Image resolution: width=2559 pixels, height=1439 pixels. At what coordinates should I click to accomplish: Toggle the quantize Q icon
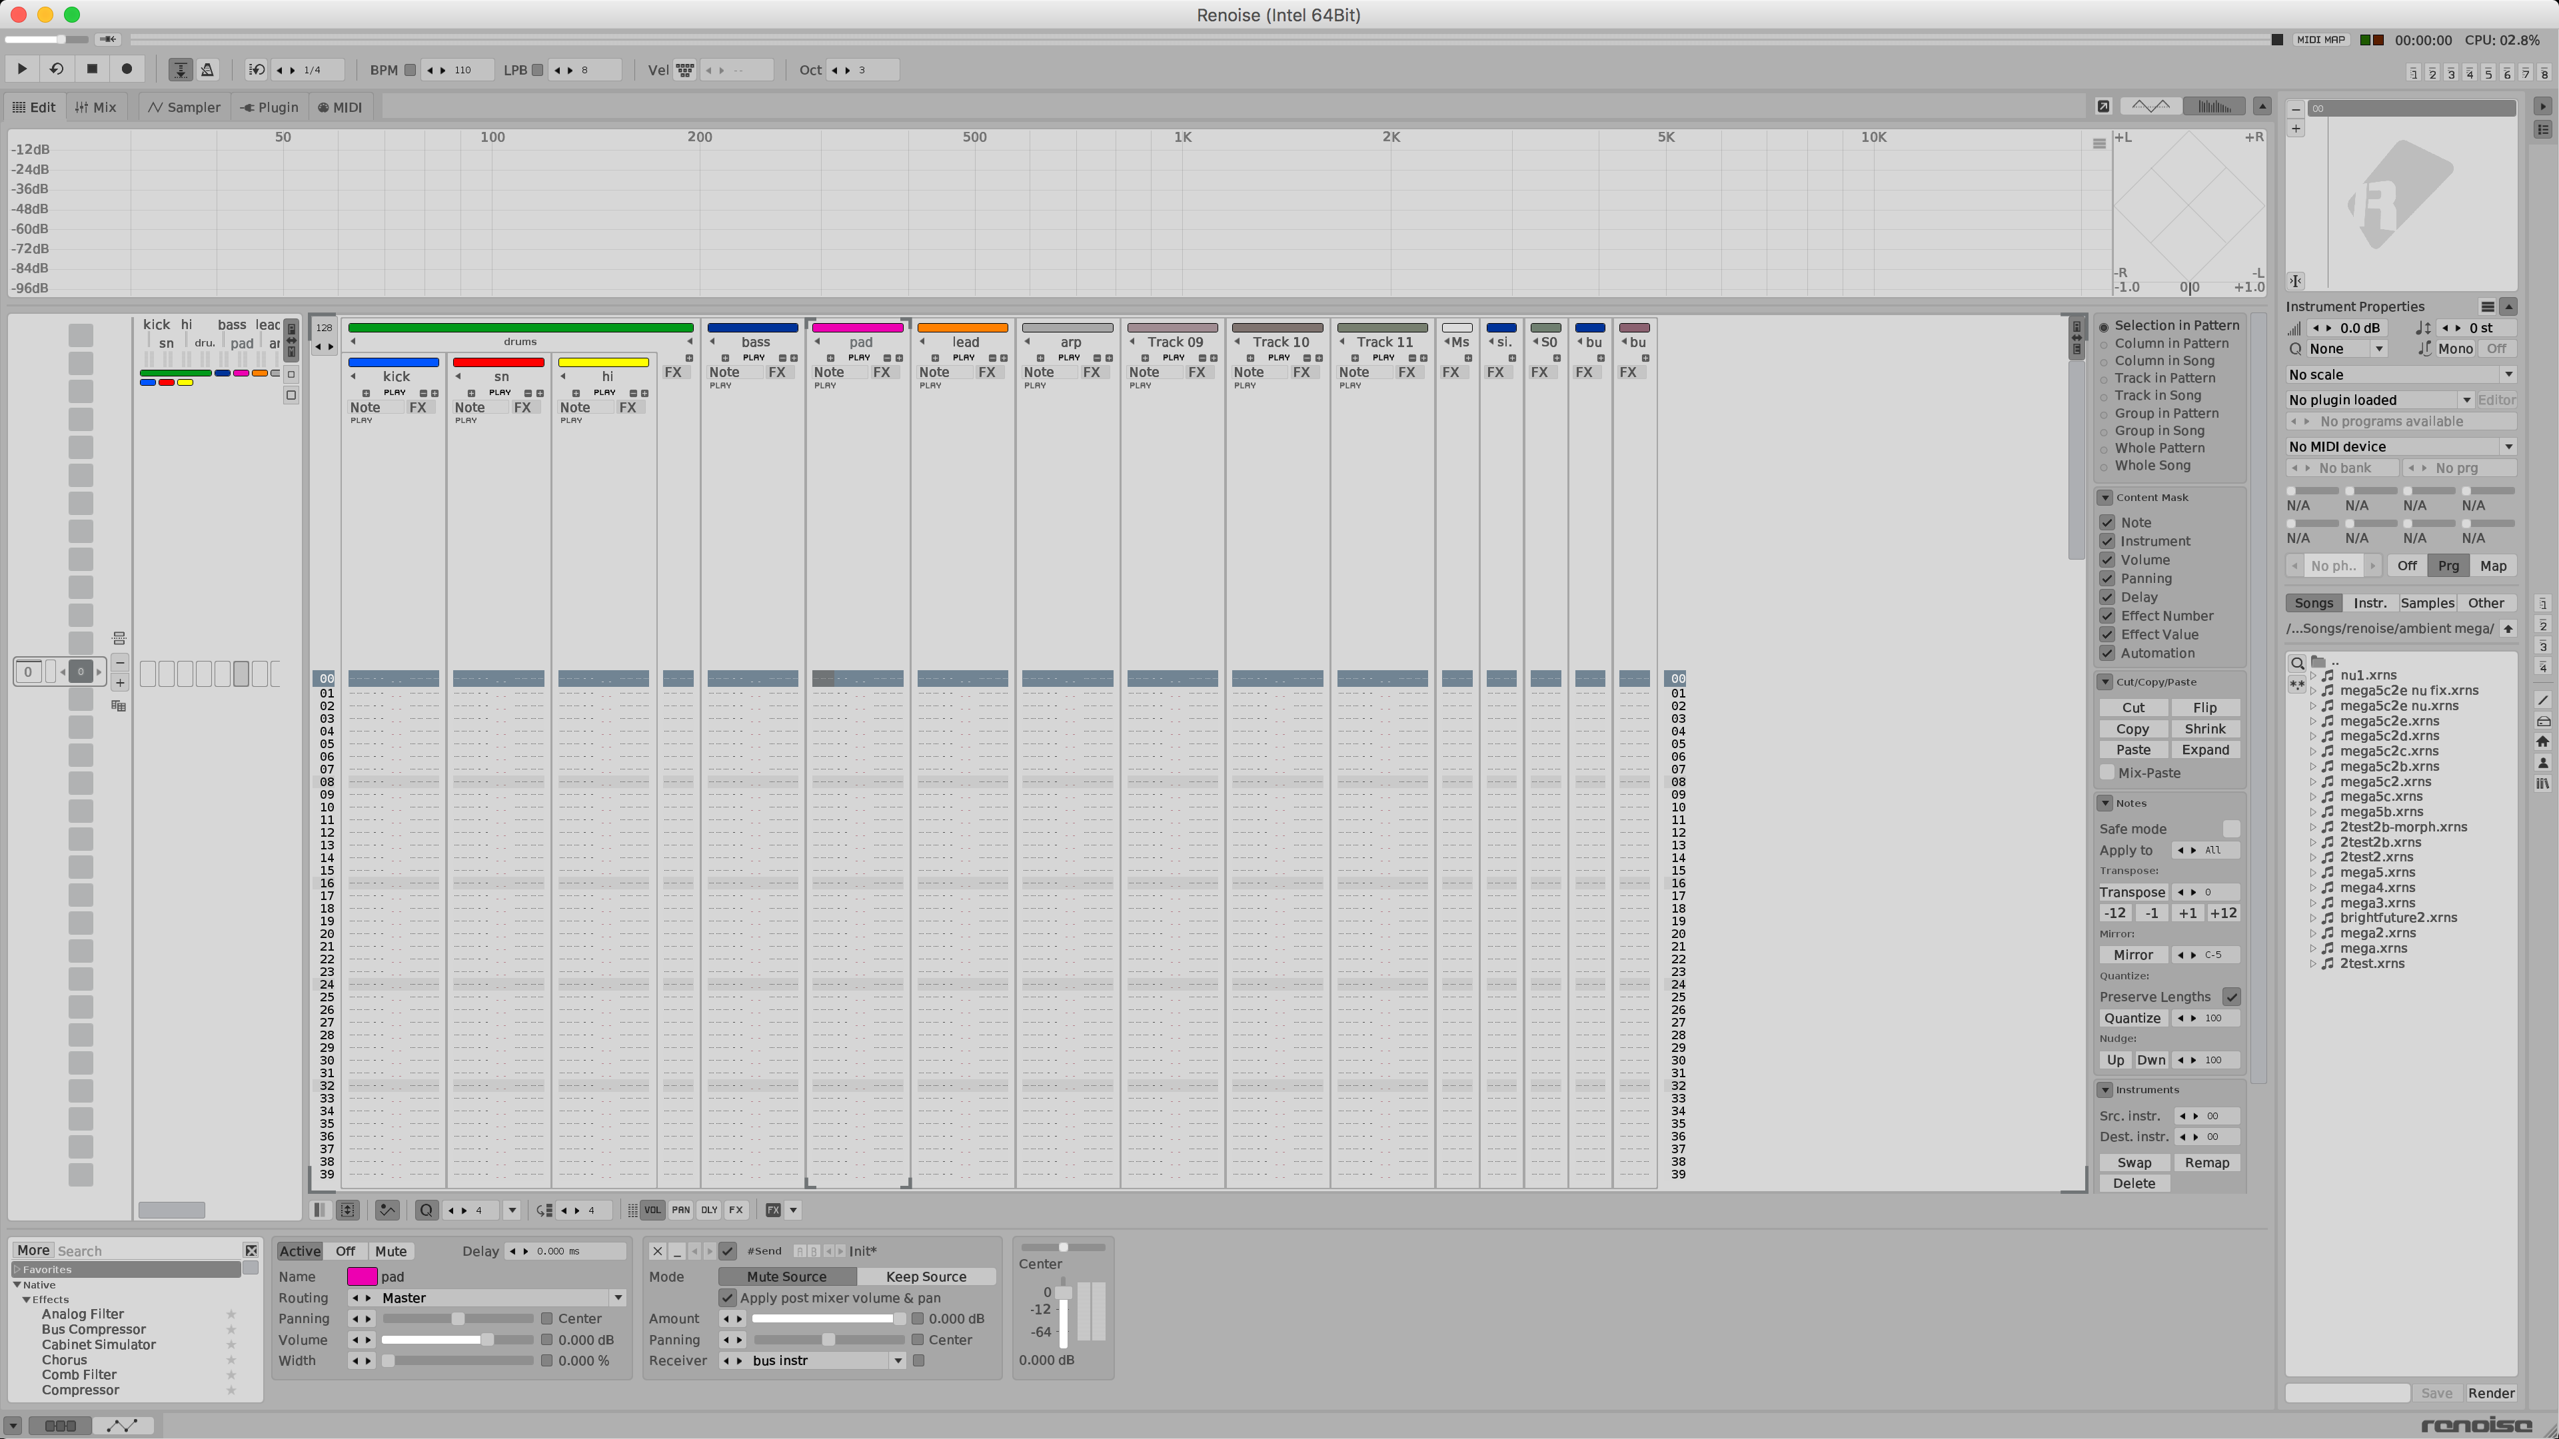click(427, 1210)
